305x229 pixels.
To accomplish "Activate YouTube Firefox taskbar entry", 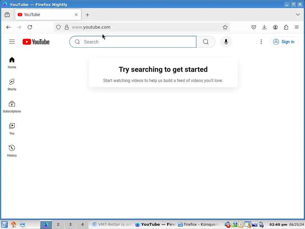I will [155, 225].
